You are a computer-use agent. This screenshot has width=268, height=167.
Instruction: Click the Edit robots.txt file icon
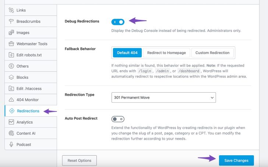[x=11, y=55]
